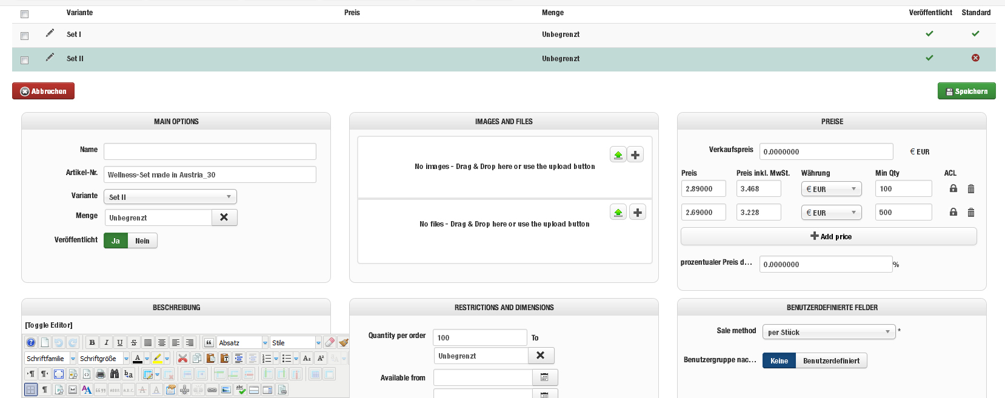Open currency dropdown in the 2.69000 row
Viewport: 1005px width, 398px height.
point(831,212)
